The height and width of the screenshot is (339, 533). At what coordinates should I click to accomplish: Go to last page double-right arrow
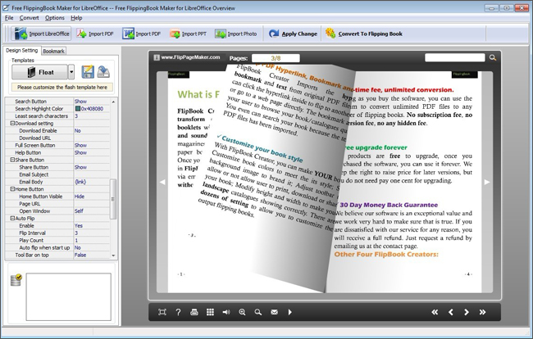click(x=482, y=312)
